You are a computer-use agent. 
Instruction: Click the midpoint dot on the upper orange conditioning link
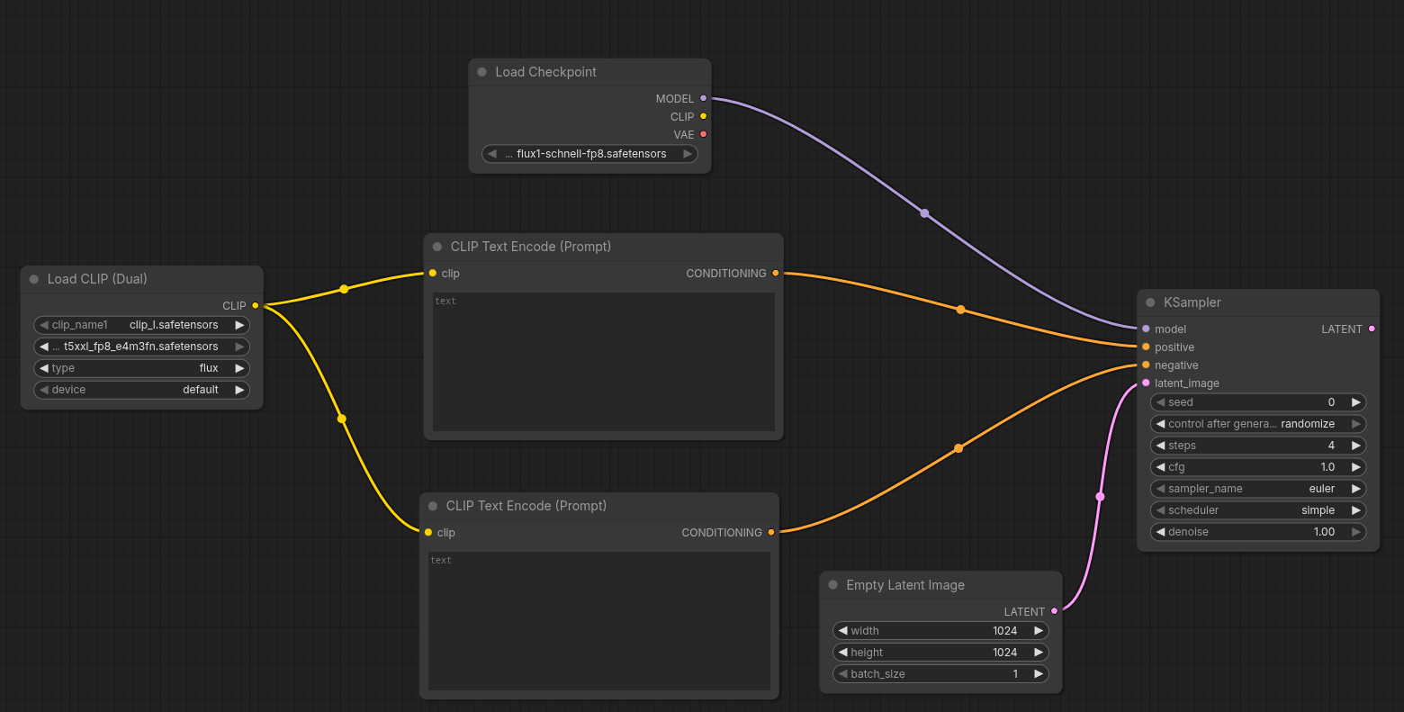(x=960, y=310)
